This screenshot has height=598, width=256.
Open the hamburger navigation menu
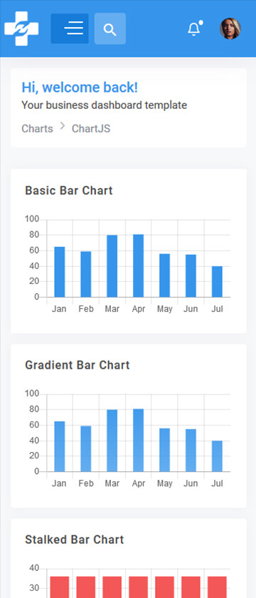[70, 28]
